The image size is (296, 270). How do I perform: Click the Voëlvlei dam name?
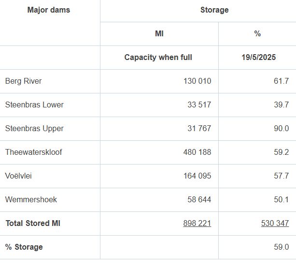tap(18, 176)
